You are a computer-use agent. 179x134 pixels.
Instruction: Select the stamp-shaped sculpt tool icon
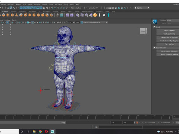point(16,15)
